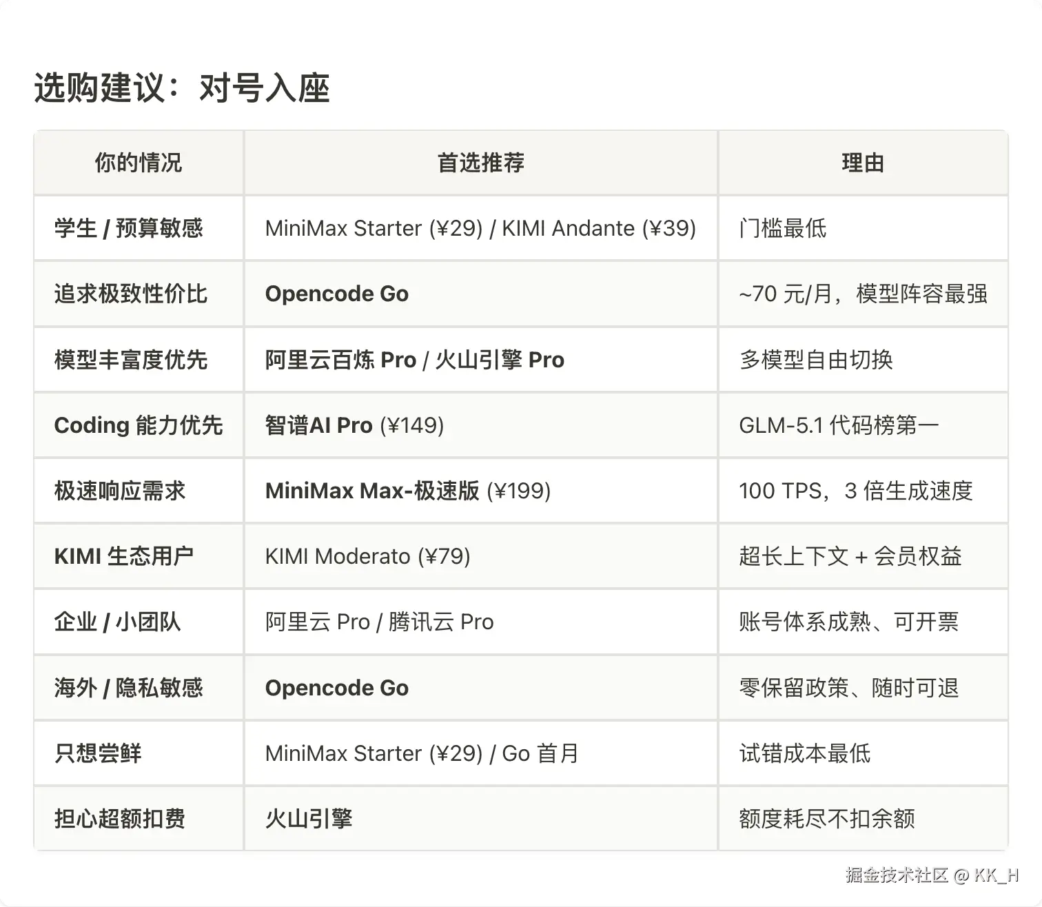Click the cell 智谱AI Pro (¥149)

[x=481, y=425]
